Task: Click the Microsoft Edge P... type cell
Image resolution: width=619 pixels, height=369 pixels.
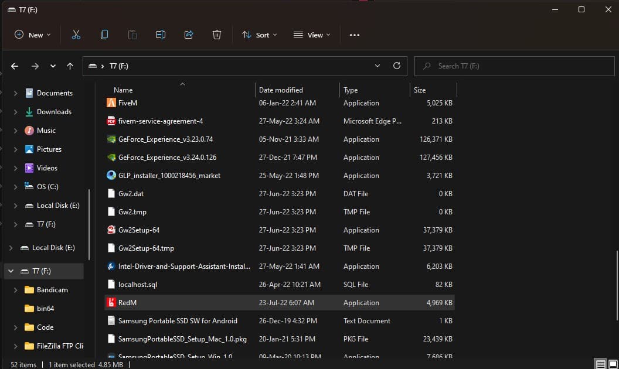Action: [372, 121]
